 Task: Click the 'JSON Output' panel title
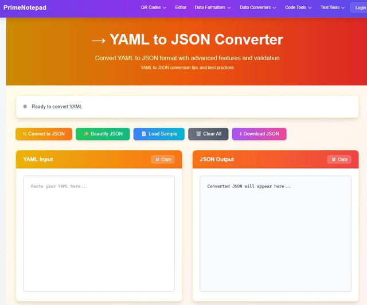[217, 159]
